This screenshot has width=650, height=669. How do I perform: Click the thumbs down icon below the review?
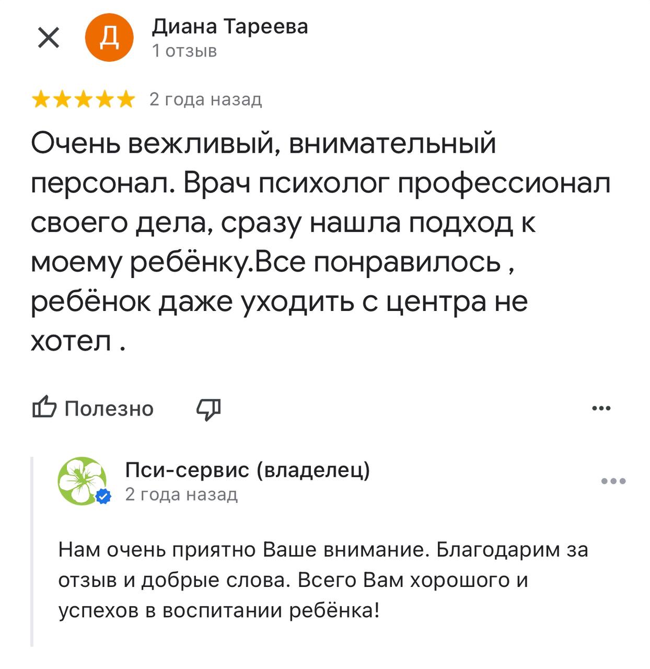208,410
